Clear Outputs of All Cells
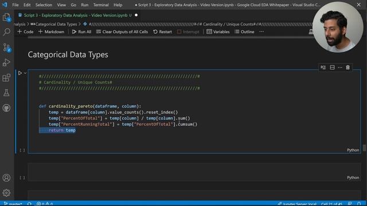367x206 pixels. click(122, 32)
